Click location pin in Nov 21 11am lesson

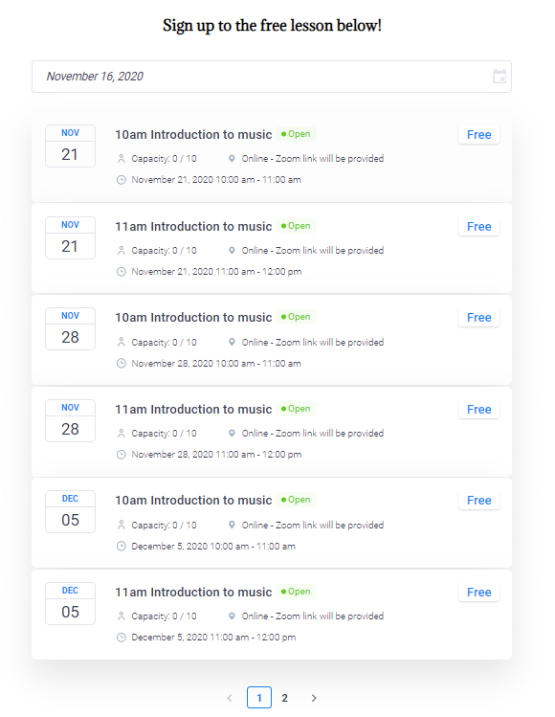(232, 251)
